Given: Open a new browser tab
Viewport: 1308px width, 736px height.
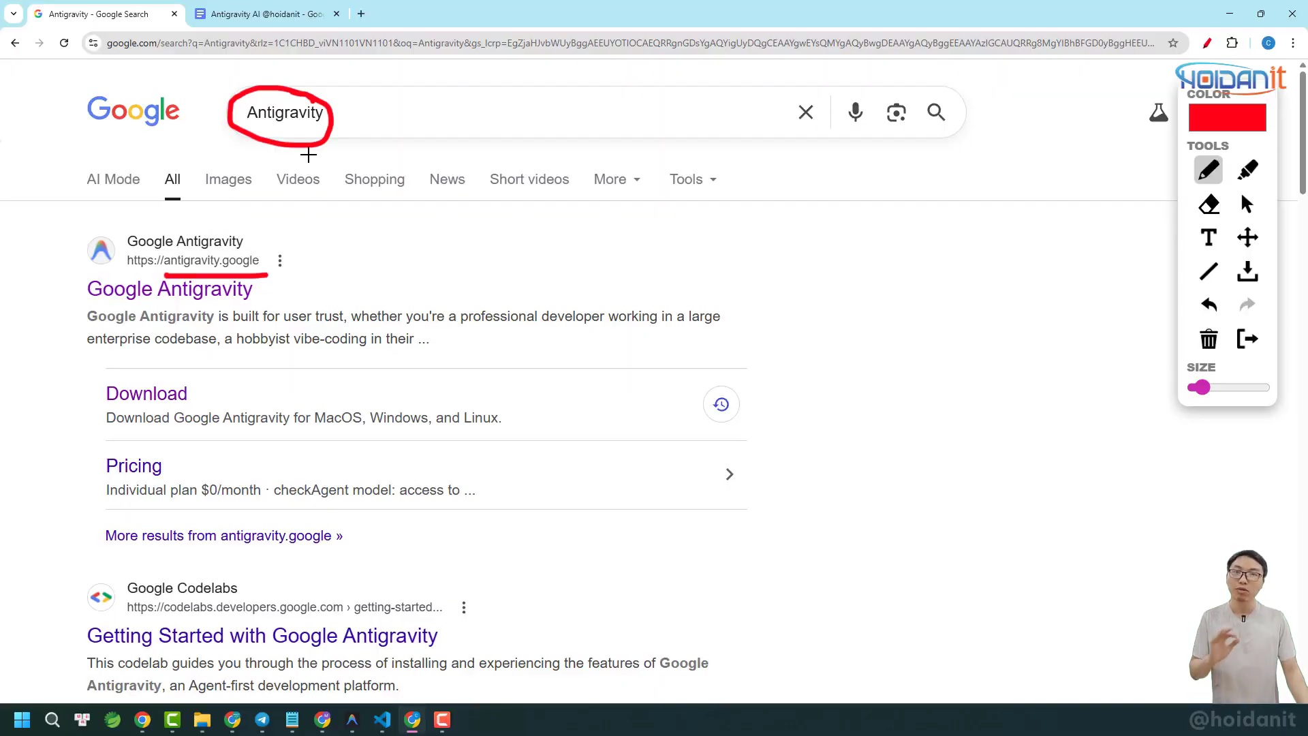Looking at the screenshot, I should [361, 14].
